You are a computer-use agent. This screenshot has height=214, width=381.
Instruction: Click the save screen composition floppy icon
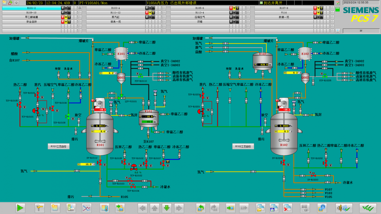click(274, 208)
